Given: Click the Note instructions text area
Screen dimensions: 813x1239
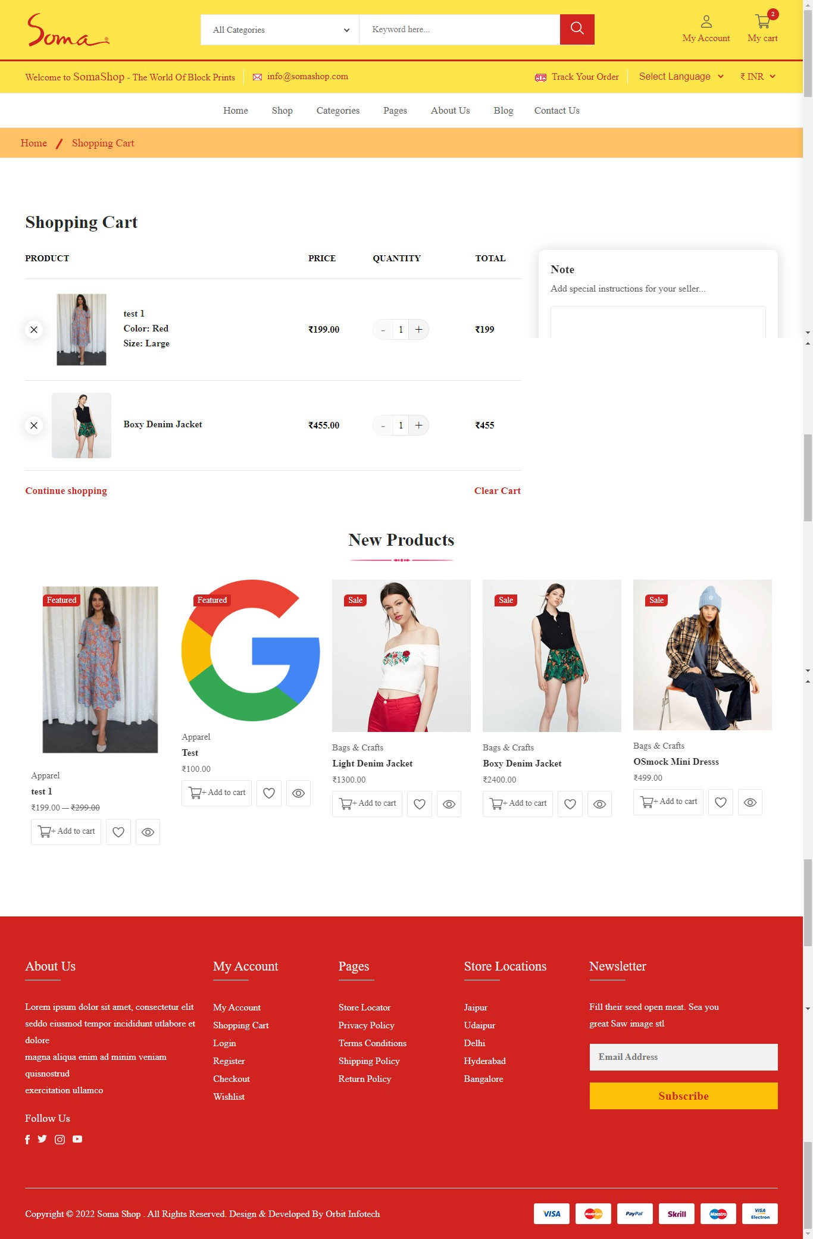Looking at the screenshot, I should tap(658, 322).
